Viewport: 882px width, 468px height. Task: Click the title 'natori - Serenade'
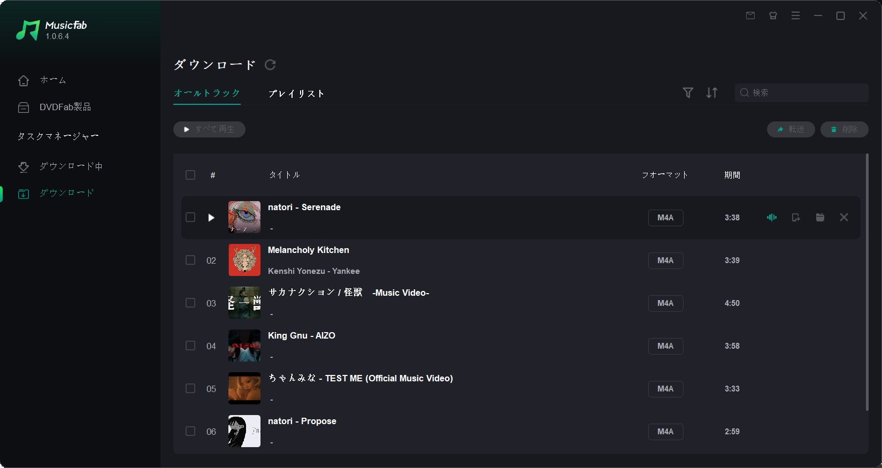click(x=304, y=208)
